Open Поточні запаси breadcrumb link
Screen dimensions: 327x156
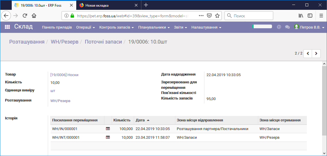pos(103,42)
